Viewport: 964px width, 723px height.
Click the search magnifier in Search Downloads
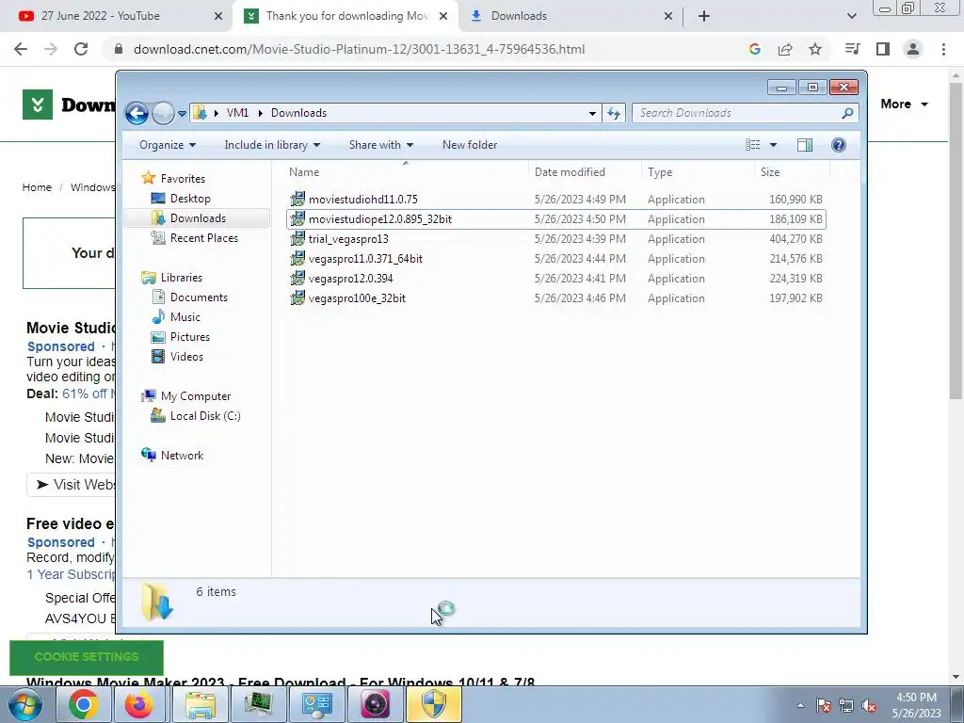(x=847, y=113)
